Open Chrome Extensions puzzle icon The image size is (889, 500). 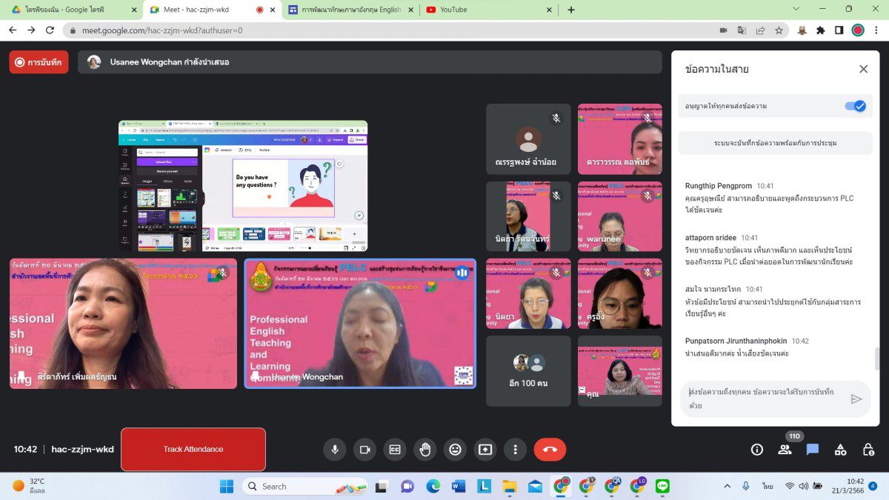tap(820, 30)
